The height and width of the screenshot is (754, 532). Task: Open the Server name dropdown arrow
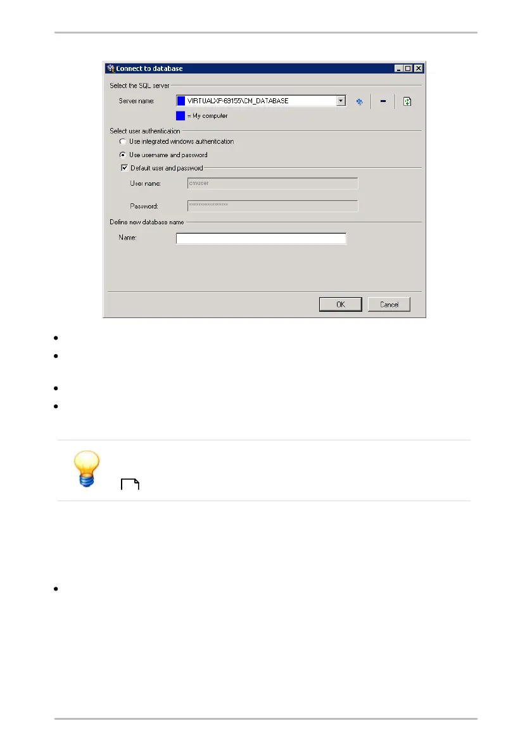(x=341, y=101)
